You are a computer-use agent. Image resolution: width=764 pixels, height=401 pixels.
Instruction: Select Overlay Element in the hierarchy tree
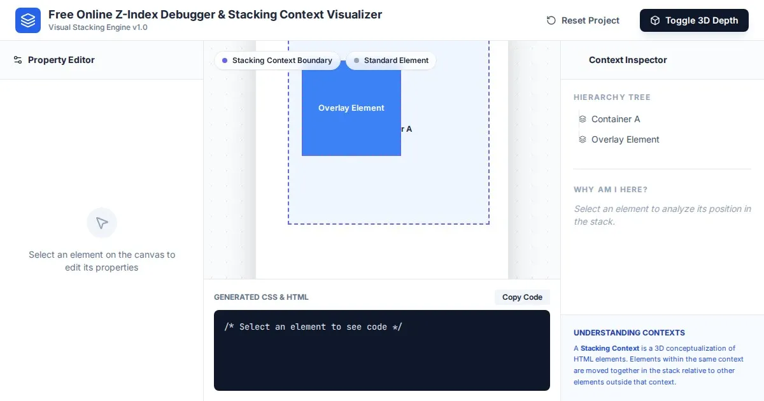pos(625,139)
